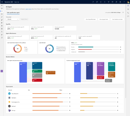Click the purple area switcher at sidebar bottom
130x116 pixels.
2,71
